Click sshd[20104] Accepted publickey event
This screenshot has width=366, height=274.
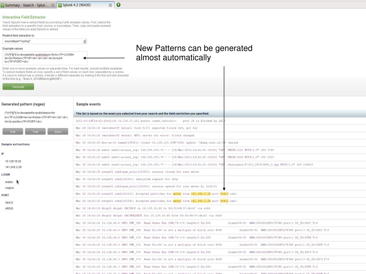pos(219,201)
